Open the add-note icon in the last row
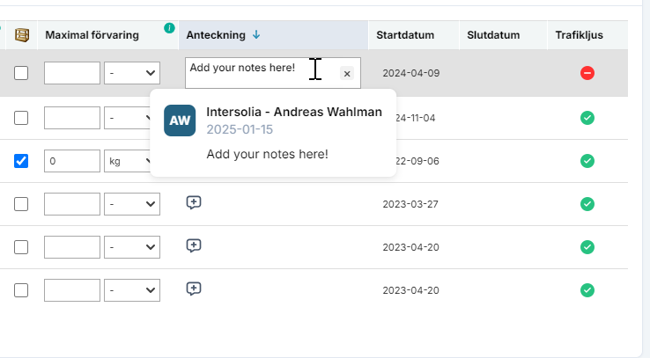 point(195,289)
